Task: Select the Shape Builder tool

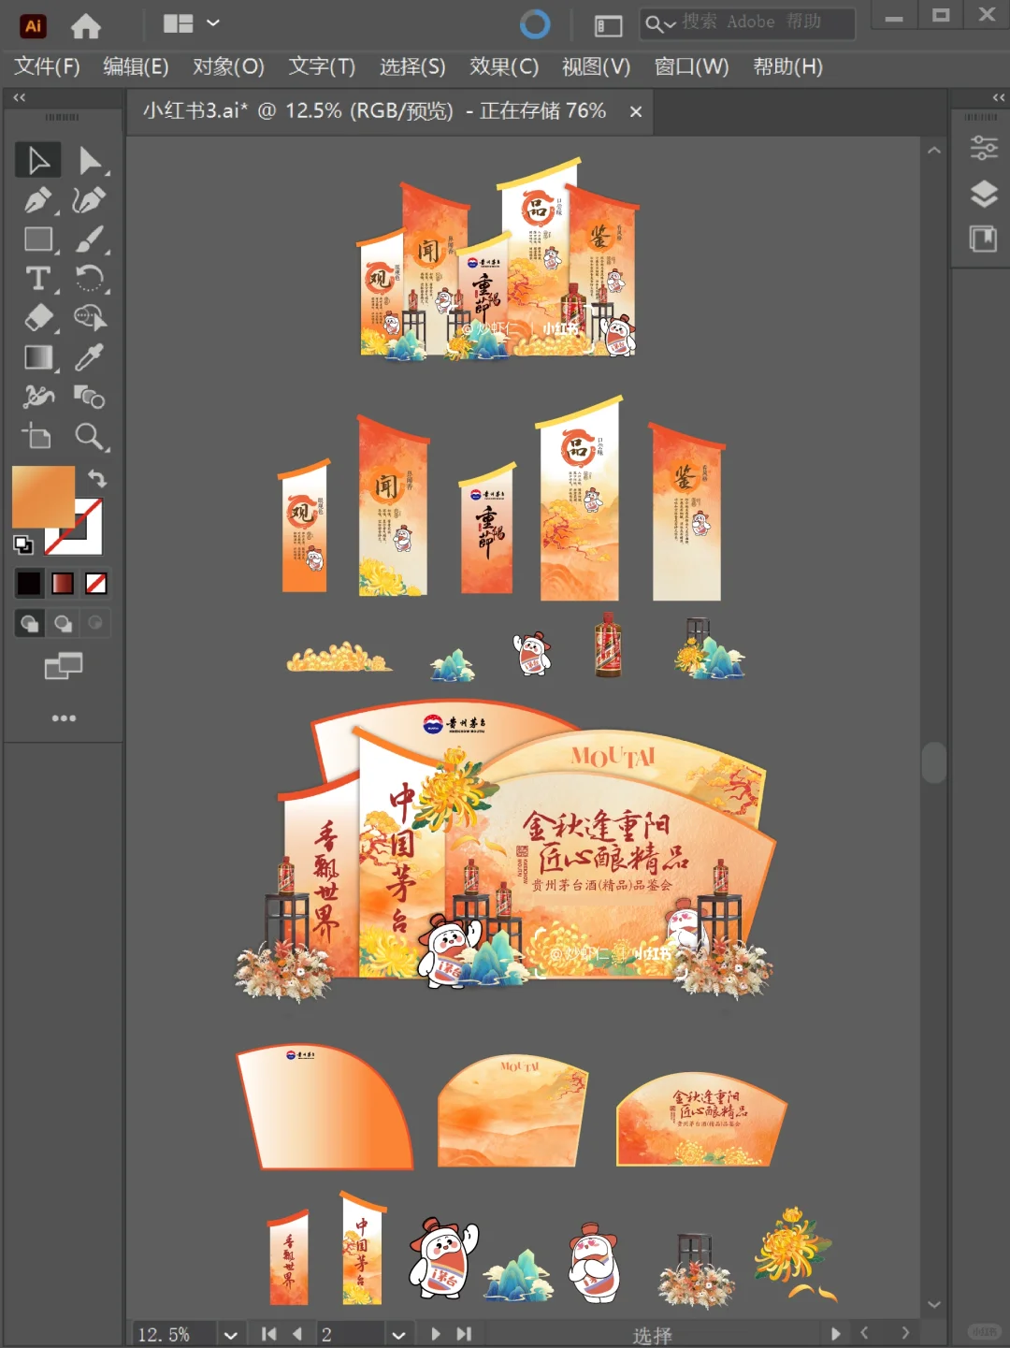Action: click(90, 318)
